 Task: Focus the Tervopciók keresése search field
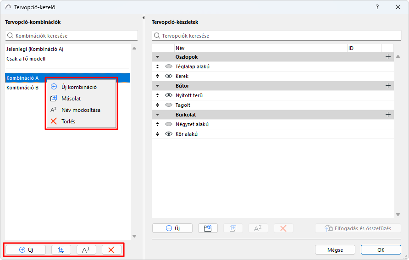pos(276,36)
